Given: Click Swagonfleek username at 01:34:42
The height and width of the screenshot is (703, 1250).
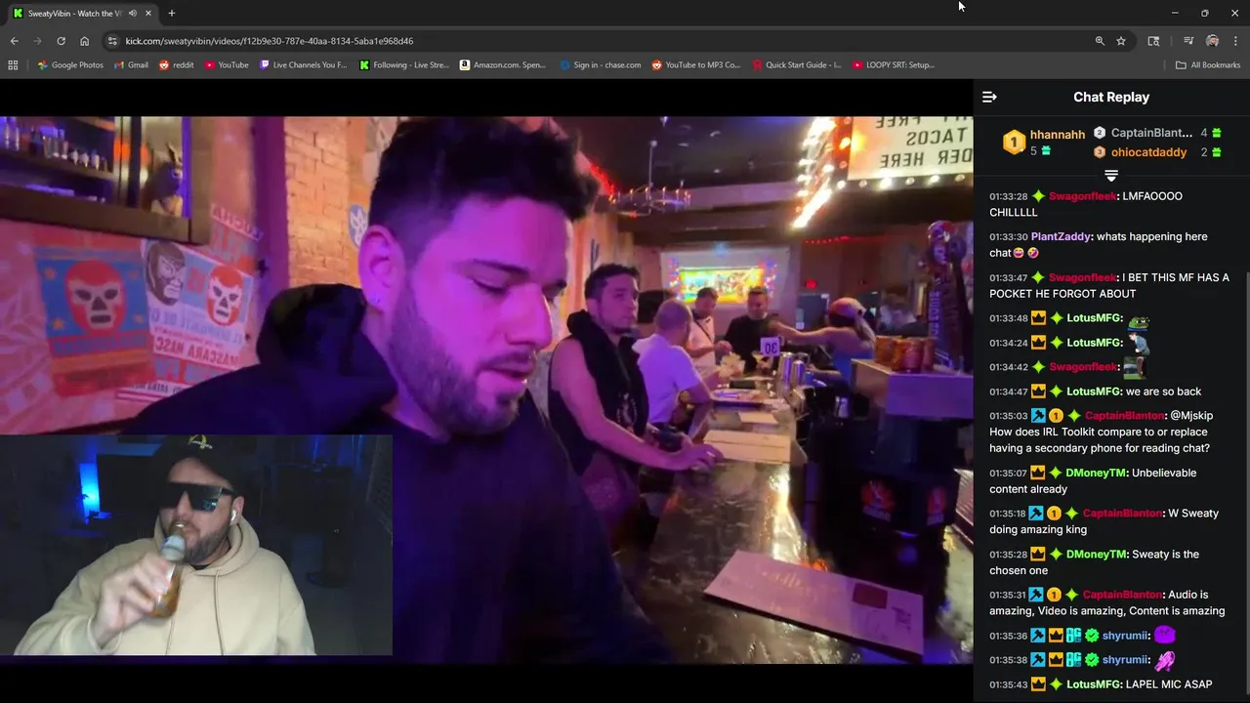Looking at the screenshot, I should click(x=1082, y=367).
